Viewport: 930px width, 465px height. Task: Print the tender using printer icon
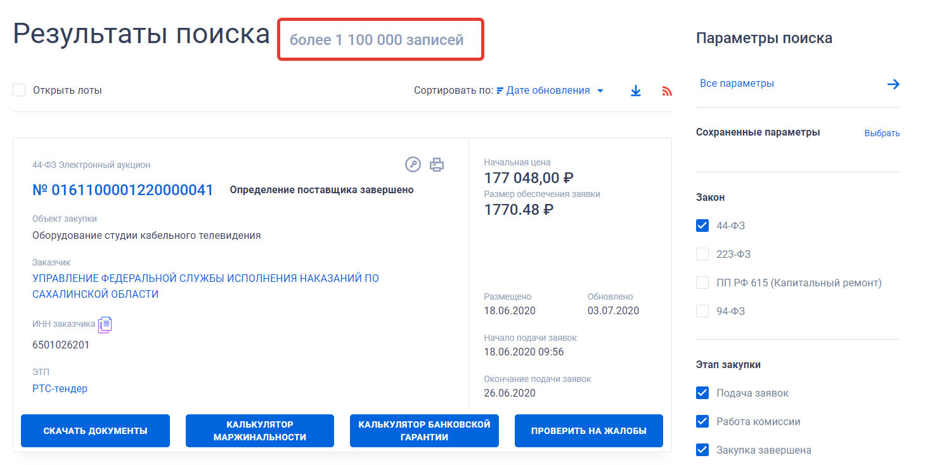[437, 165]
